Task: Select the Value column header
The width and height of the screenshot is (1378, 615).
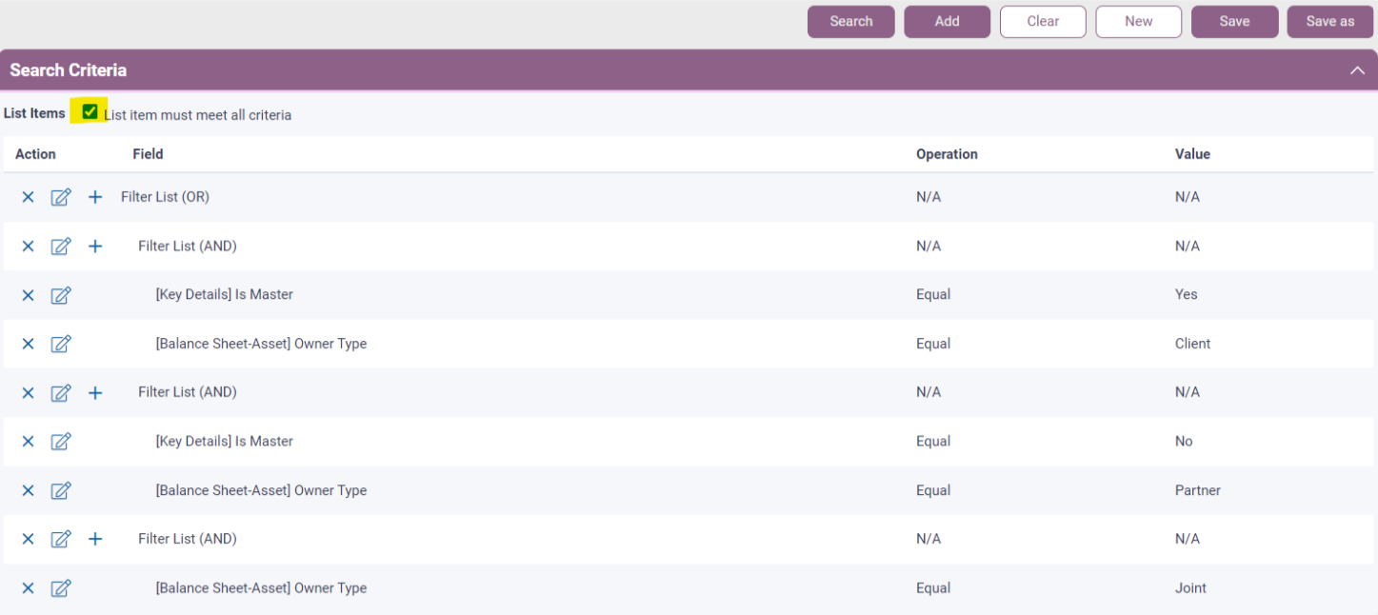Action: 1191,153
